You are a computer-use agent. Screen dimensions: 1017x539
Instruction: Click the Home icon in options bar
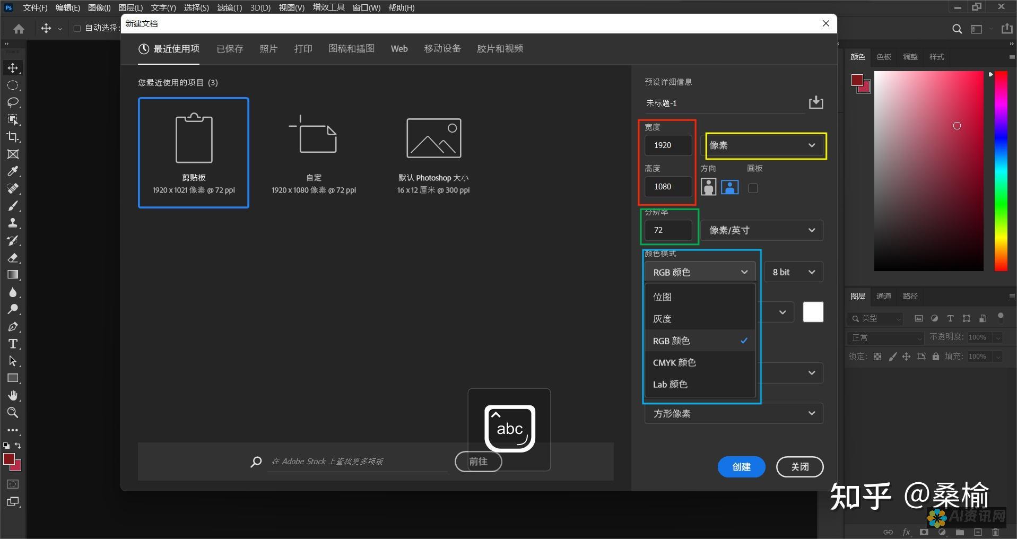pyautogui.click(x=19, y=29)
